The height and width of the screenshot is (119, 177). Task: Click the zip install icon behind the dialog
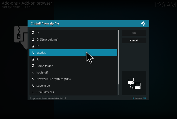coord(21,38)
